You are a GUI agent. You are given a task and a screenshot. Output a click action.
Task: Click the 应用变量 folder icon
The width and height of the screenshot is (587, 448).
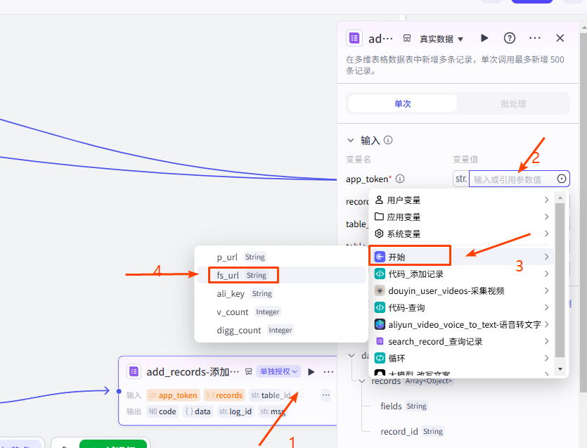(379, 217)
